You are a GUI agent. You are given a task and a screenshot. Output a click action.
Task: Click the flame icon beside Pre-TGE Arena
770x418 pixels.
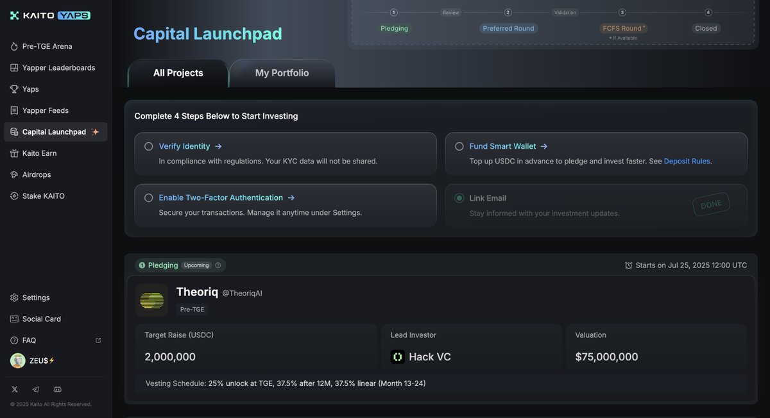(14, 46)
